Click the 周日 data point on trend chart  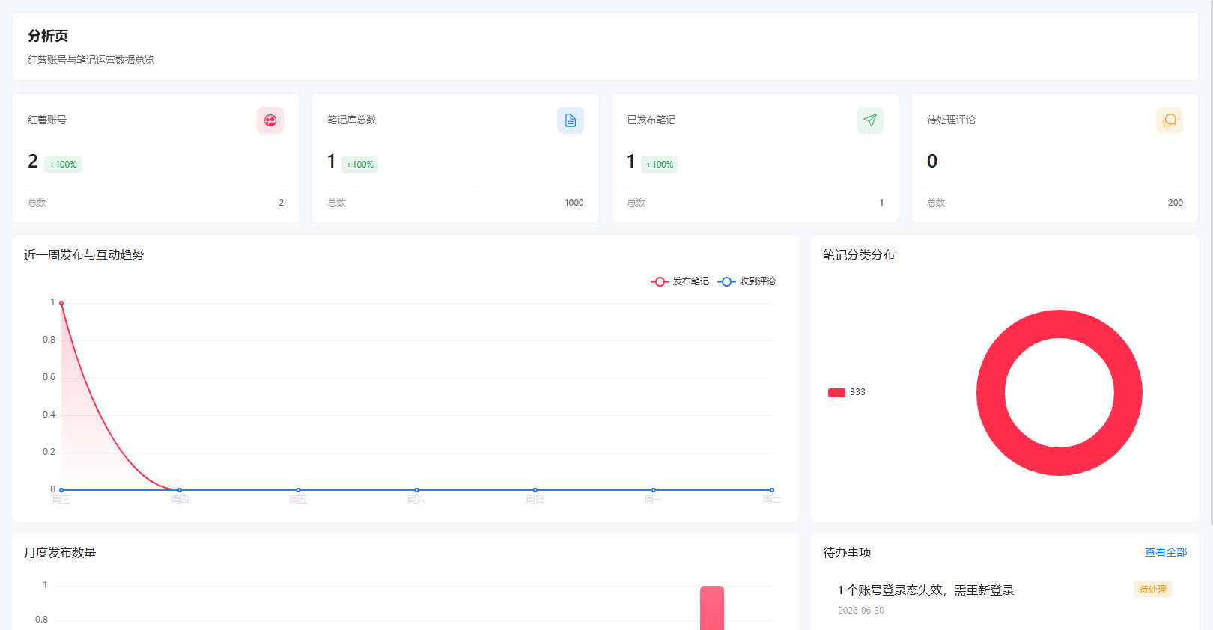(535, 490)
